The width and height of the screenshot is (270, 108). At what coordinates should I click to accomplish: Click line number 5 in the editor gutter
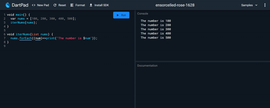point(5,30)
